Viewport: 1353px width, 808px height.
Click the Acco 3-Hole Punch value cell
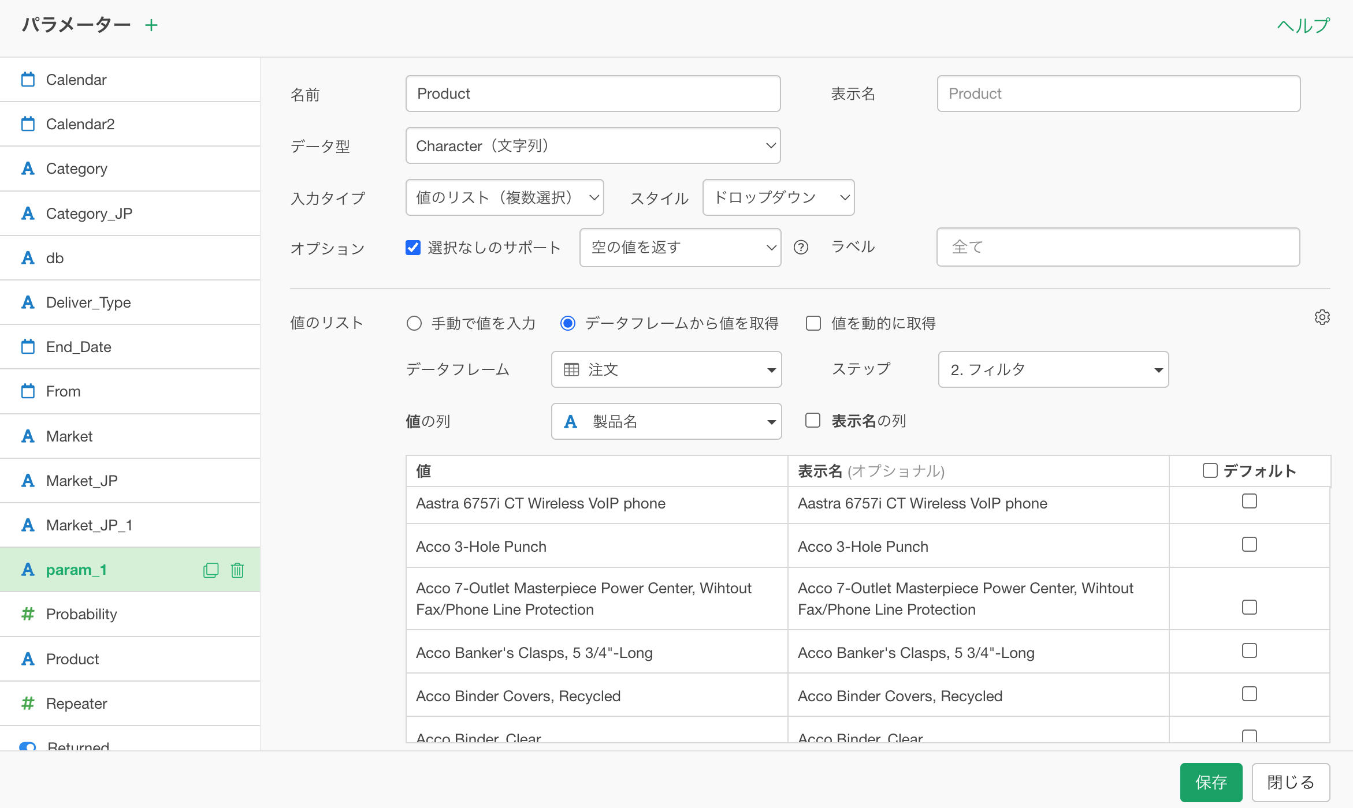pyautogui.click(x=597, y=546)
